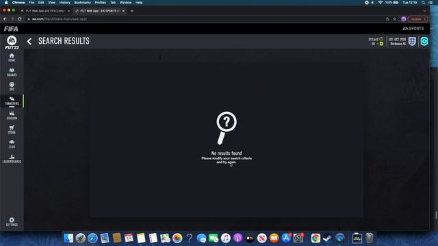
Task: Open the File menu
Action: (x=31, y=3)
